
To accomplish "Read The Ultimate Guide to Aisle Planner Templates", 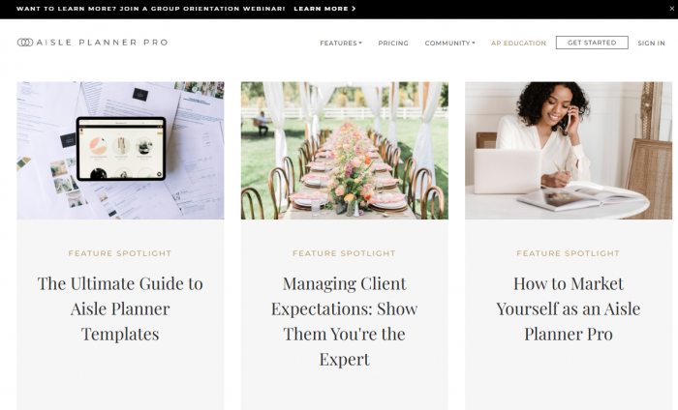I will (x=120, y=309).
